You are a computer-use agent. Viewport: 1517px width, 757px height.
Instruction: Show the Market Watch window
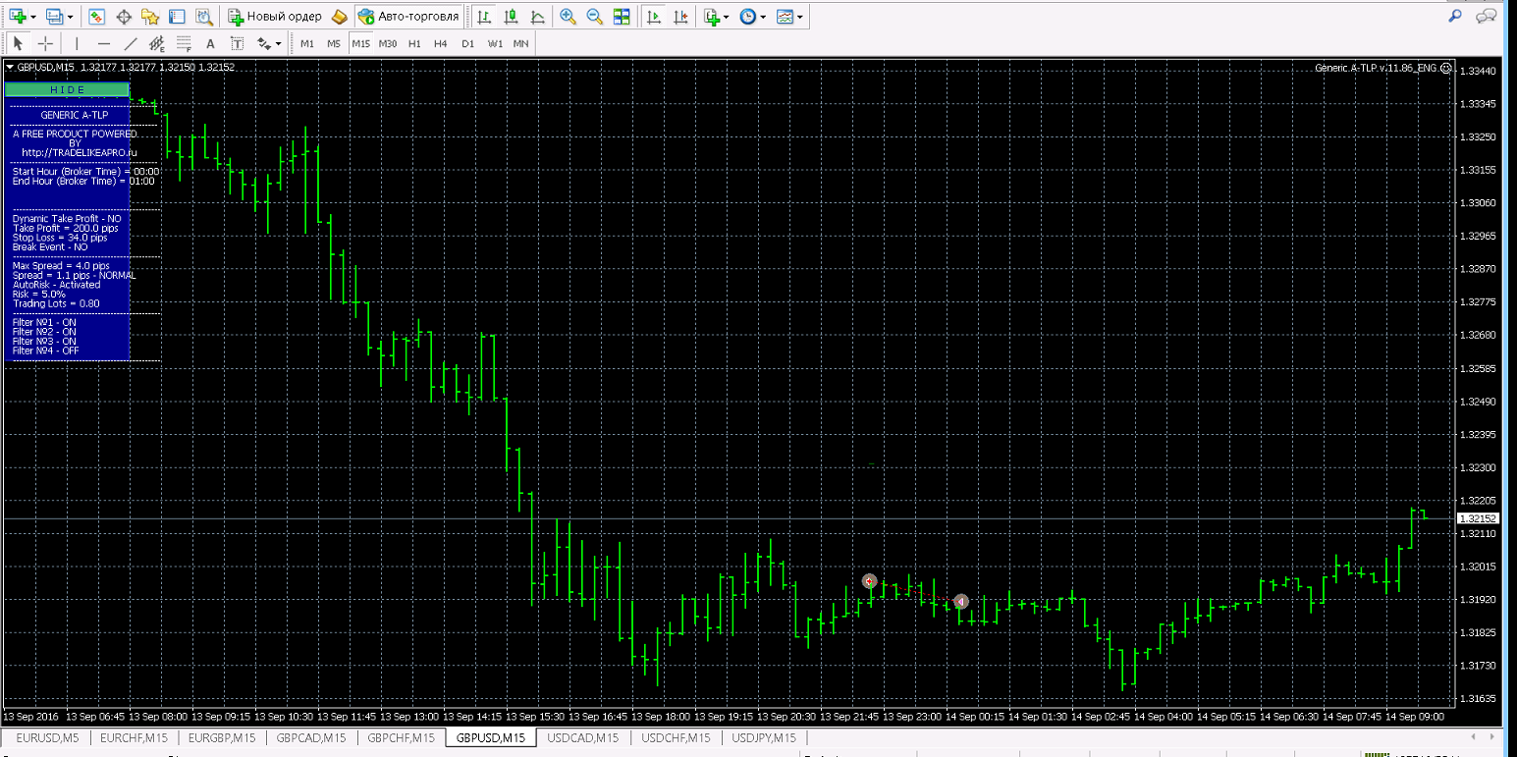click(x=96, y=17)
